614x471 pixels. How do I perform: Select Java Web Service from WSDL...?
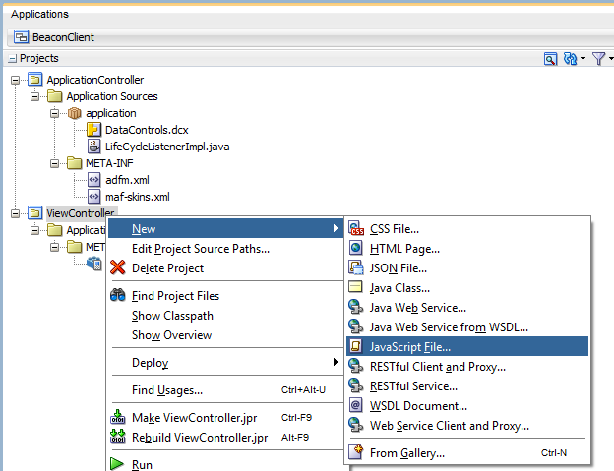(x=467, y=327)
